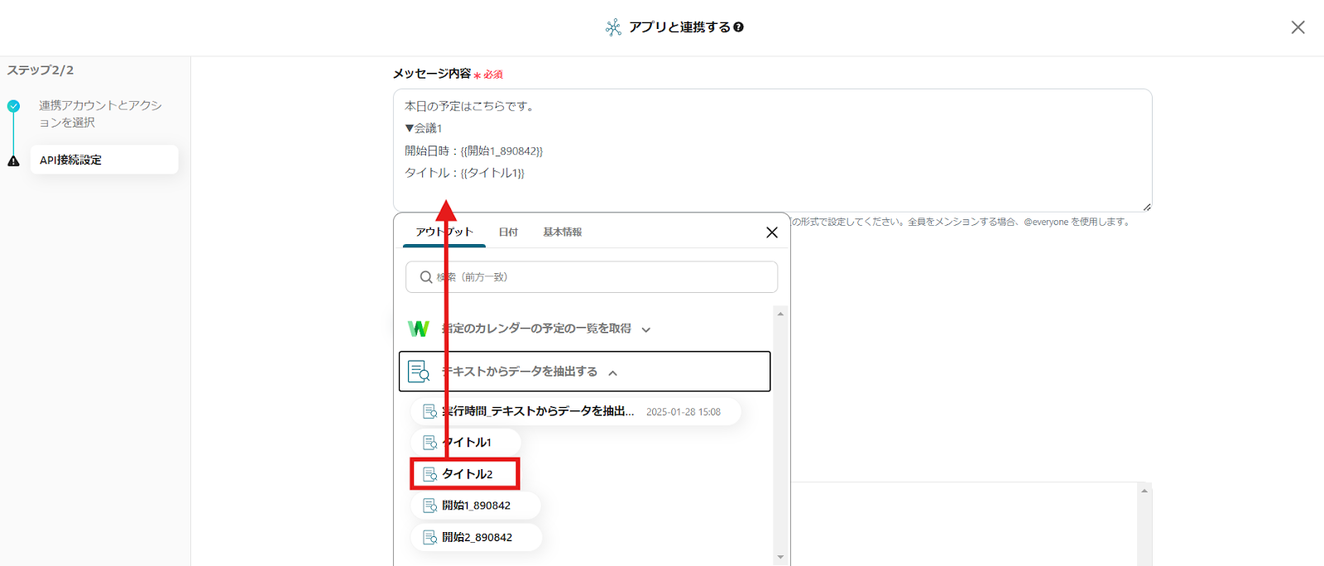Close the output picker popup
Viewport: 1324px width, 566px height.
pyautogui.click(x=771, y=233)
